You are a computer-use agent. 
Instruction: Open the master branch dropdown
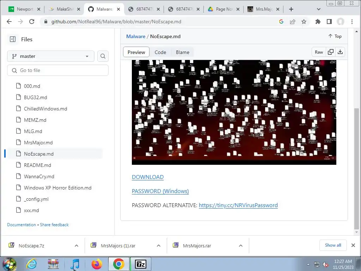tap(51, 56)
